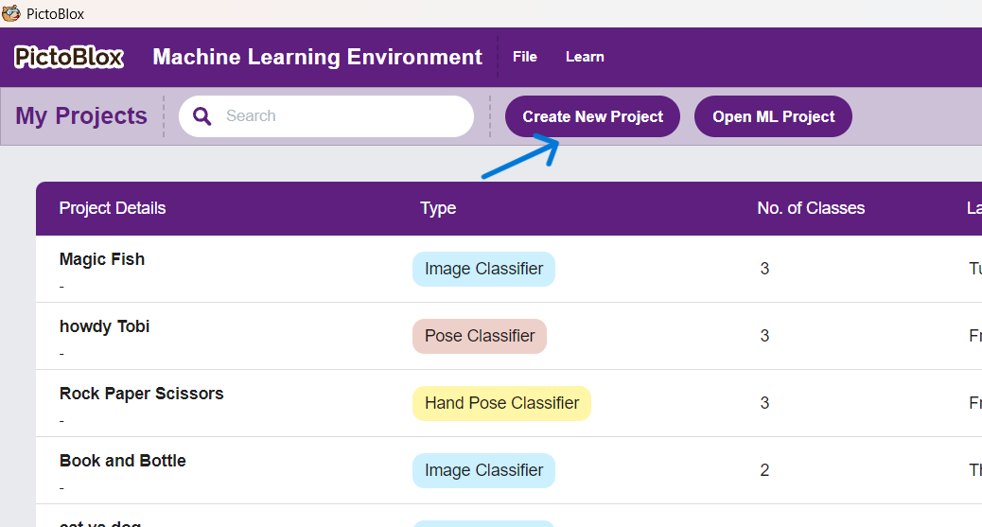Open the howdy Tobi project
Viewport: 982px width, 527px height.
(x=105, y=325)
